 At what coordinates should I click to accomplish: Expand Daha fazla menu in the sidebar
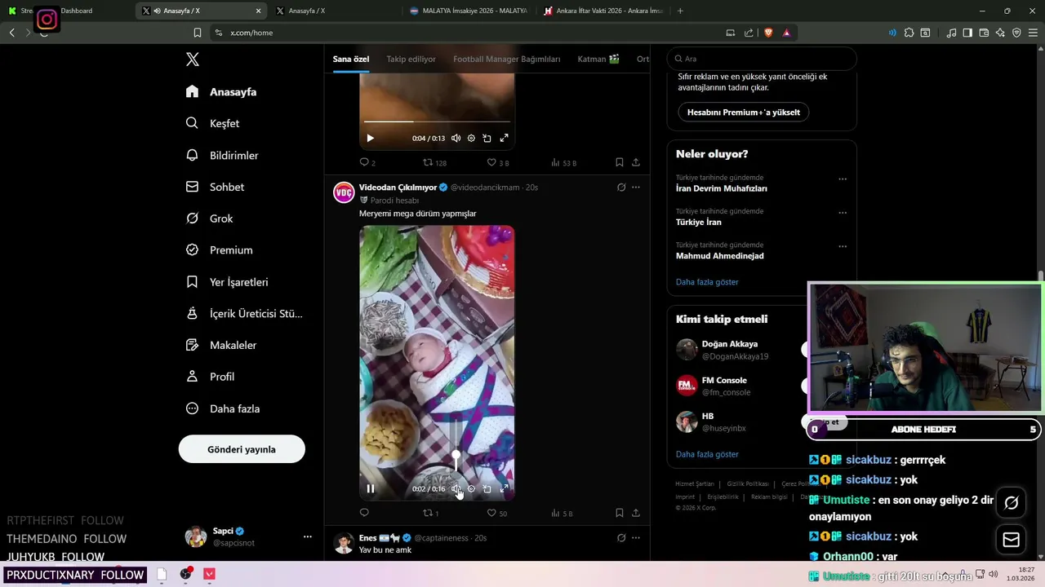tap(223, 408)
